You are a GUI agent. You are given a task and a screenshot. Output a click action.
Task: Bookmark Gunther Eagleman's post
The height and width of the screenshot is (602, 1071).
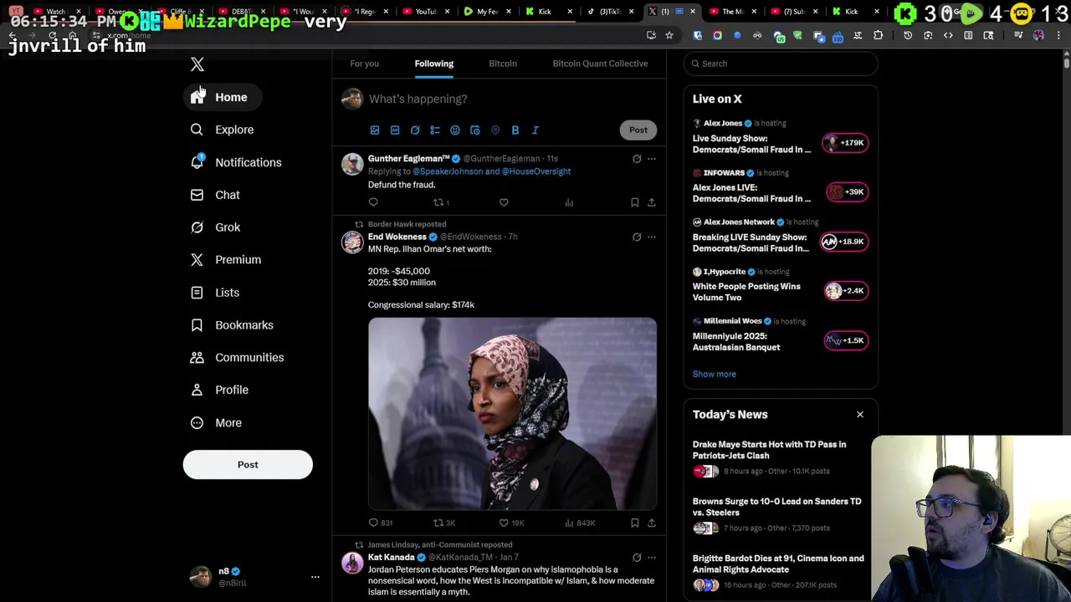[634, 202]
